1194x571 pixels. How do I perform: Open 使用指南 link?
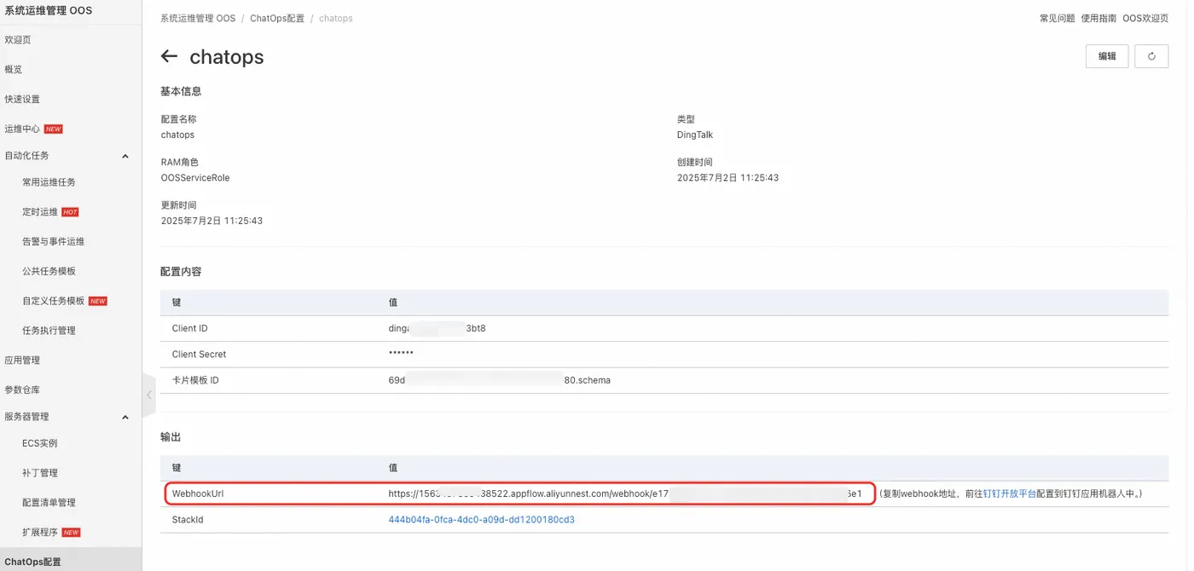(1098, 18)
